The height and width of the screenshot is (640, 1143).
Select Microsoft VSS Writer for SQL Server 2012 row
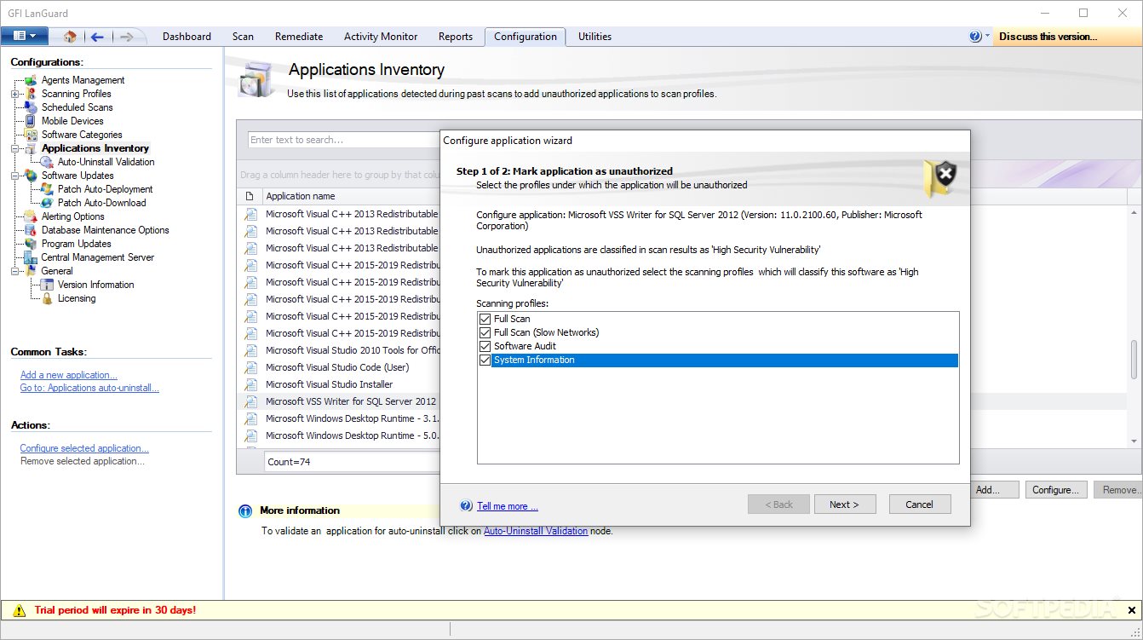(x=339, y=401)
